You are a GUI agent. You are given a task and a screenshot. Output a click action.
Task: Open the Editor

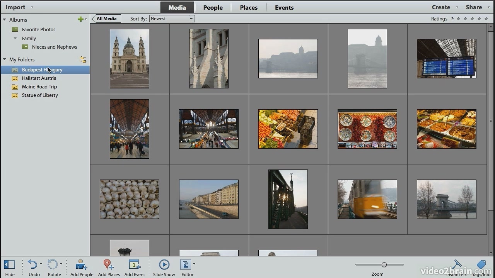pyautogui.click(x=186, y=264)
